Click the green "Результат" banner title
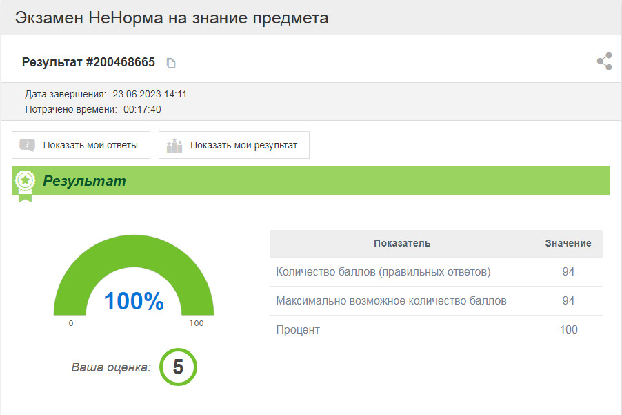The image size is (622, 415). [84, 181]
